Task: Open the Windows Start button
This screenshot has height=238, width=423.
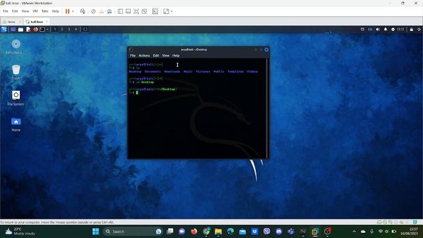Action: pyautogui.click(x=96, y=231)
